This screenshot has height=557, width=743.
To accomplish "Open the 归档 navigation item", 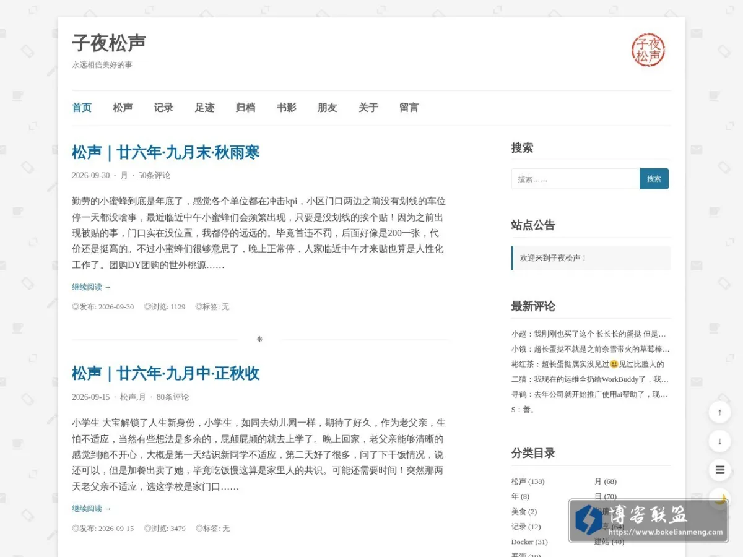I will coord(245,108).
